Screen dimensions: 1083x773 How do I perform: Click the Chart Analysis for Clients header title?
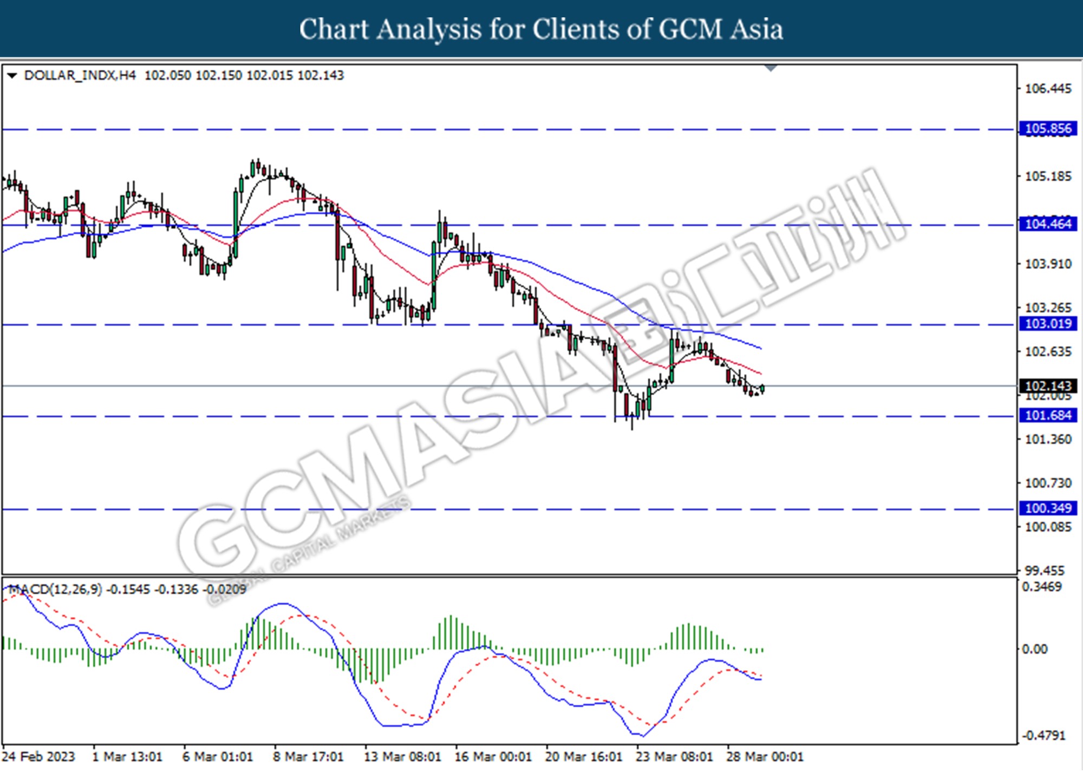541,29
